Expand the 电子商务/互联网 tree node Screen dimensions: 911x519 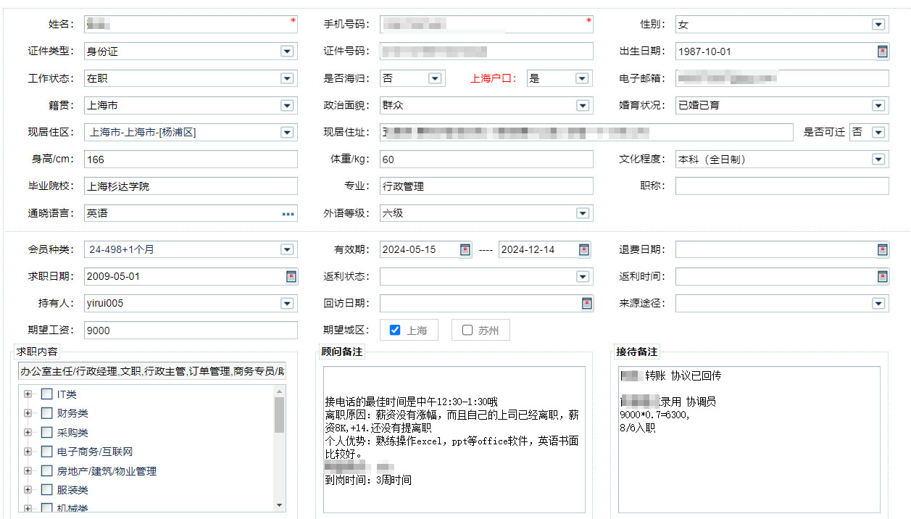tap(28, 452)
